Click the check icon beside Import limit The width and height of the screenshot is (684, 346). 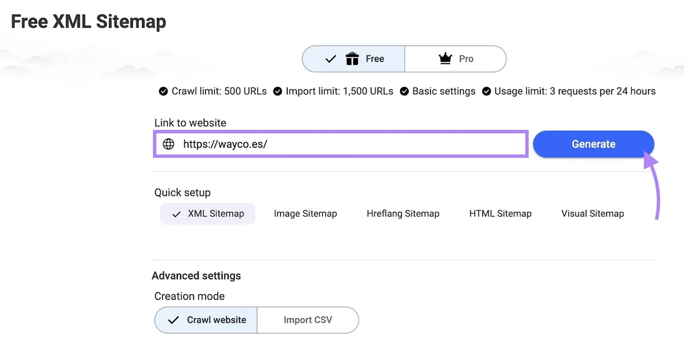[x=278, y=91]
